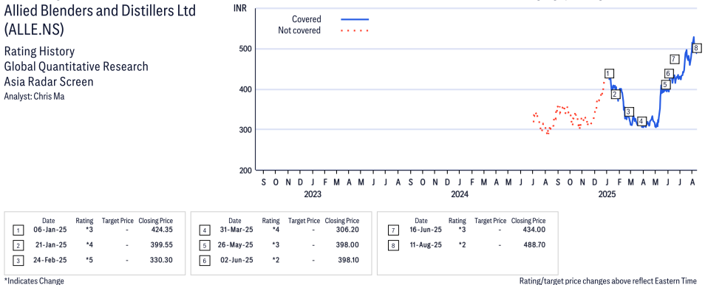Screen dimensions: 705x285
Task: Click chart marker box numbered 1
Action: pos(609,74)
